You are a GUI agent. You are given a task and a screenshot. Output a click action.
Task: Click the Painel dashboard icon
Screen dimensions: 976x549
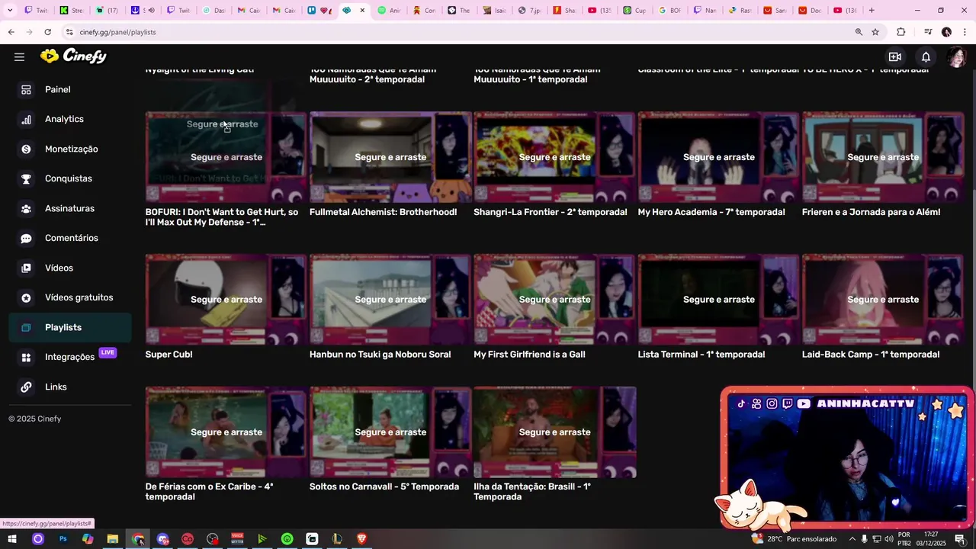26,89
